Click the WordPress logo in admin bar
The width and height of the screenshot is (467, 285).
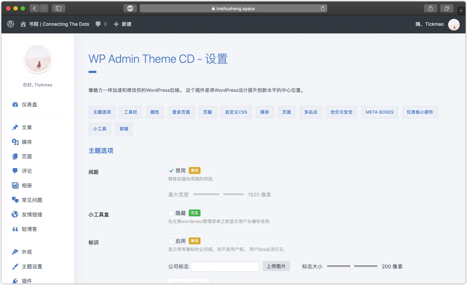coord(11,24)
